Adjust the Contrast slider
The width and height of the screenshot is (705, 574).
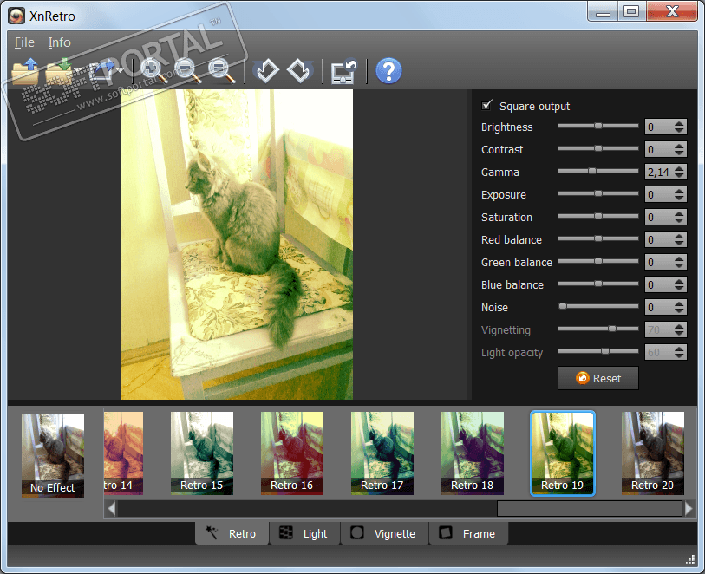[x=598, y=149]
